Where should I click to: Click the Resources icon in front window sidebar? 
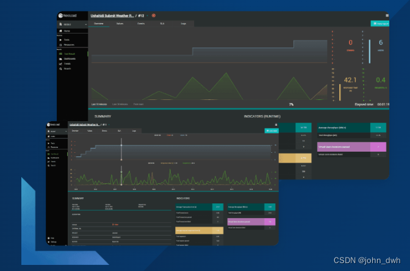click(x=49, y=147)
